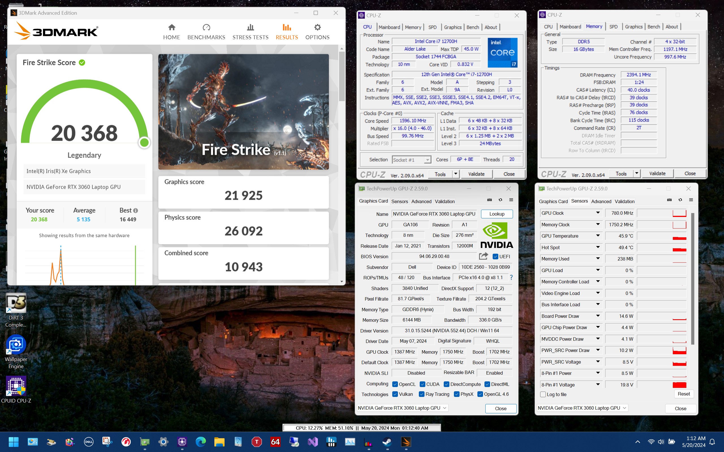
Task: Click Validate in CPU-Z Memory window
Action: pos(657,173)
